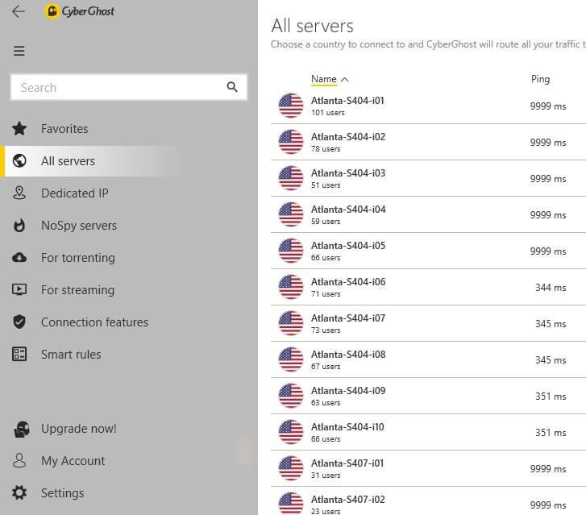Sort servers by the Name column label

tap(324, 79)
